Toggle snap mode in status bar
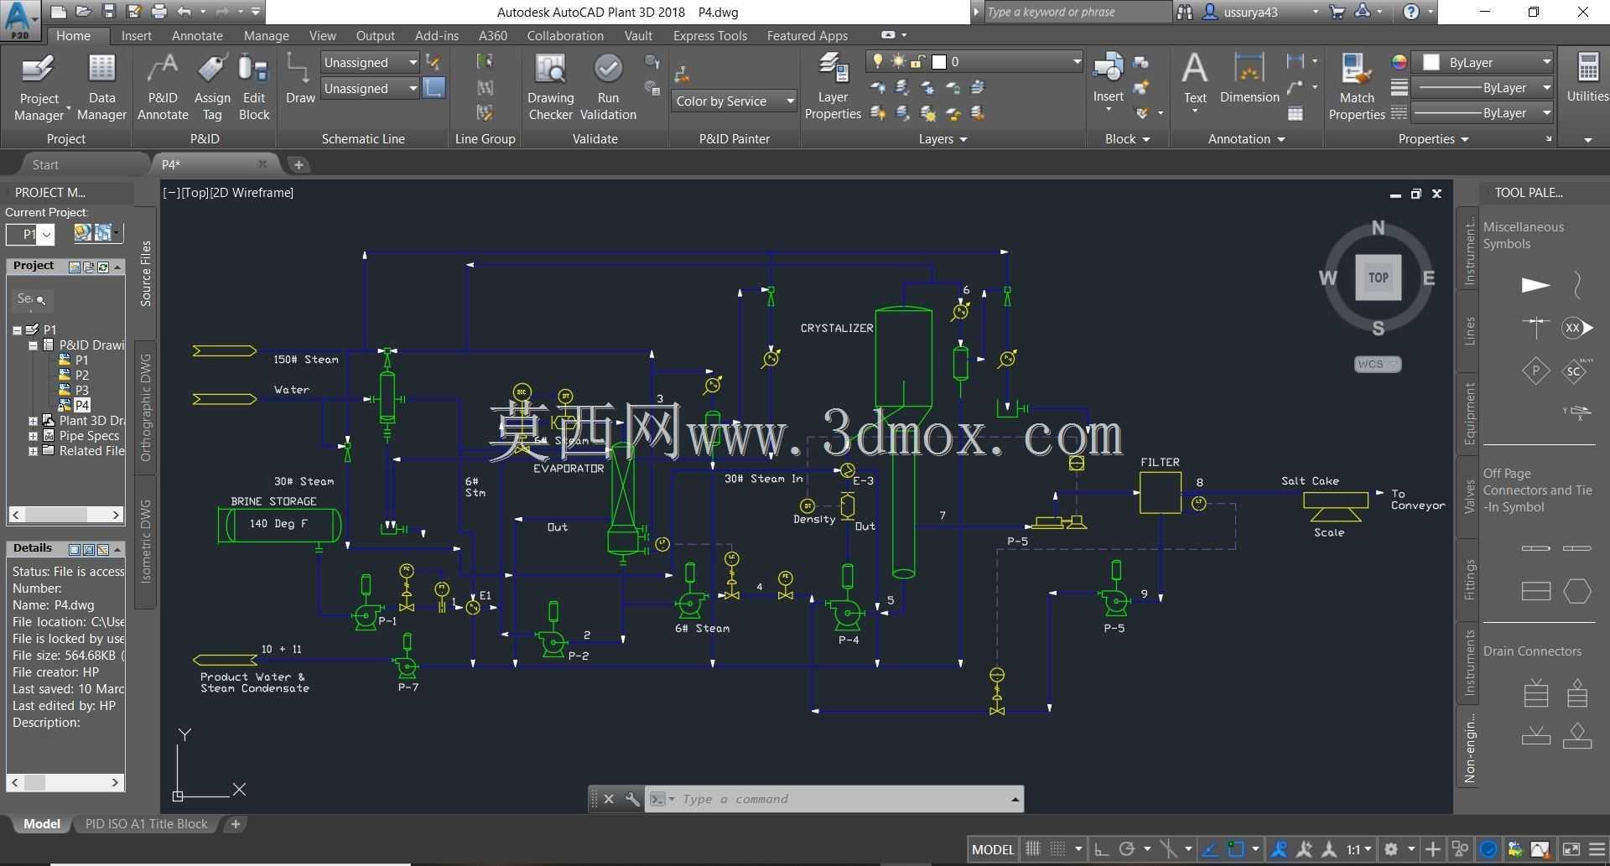 tap(1059, 849)
